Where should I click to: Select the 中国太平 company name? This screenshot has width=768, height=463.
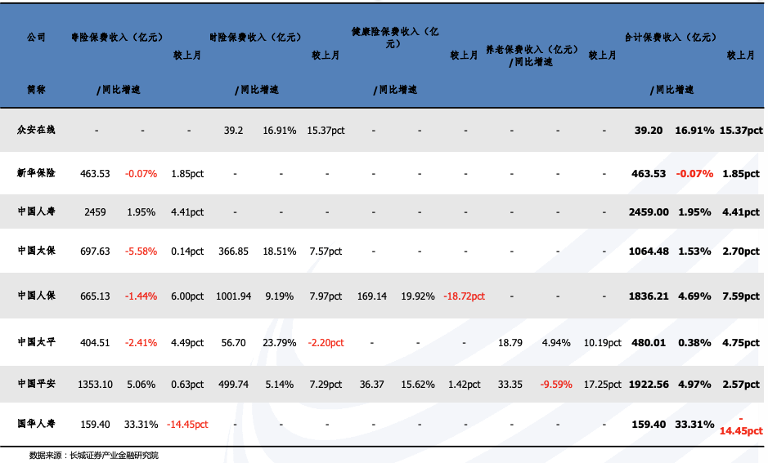point(36,342)
